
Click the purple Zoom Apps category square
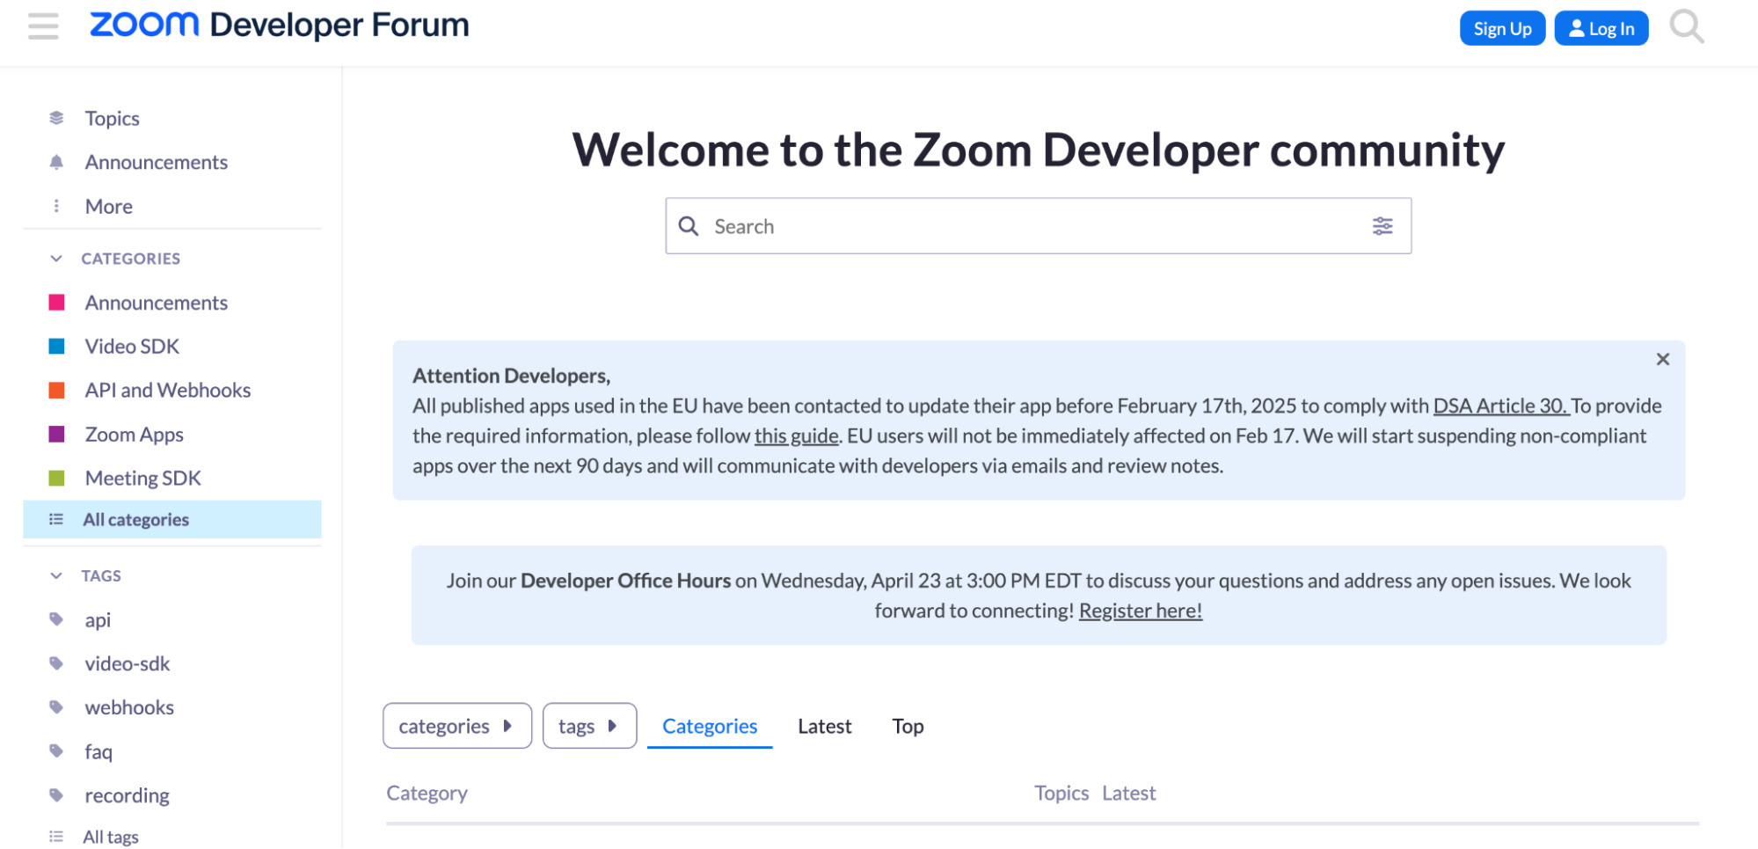click(x=56, y=434)
